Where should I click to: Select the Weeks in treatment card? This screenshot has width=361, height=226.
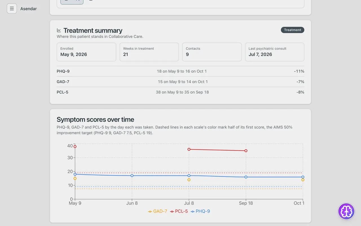pyautogui.click(x=149, y=52)
